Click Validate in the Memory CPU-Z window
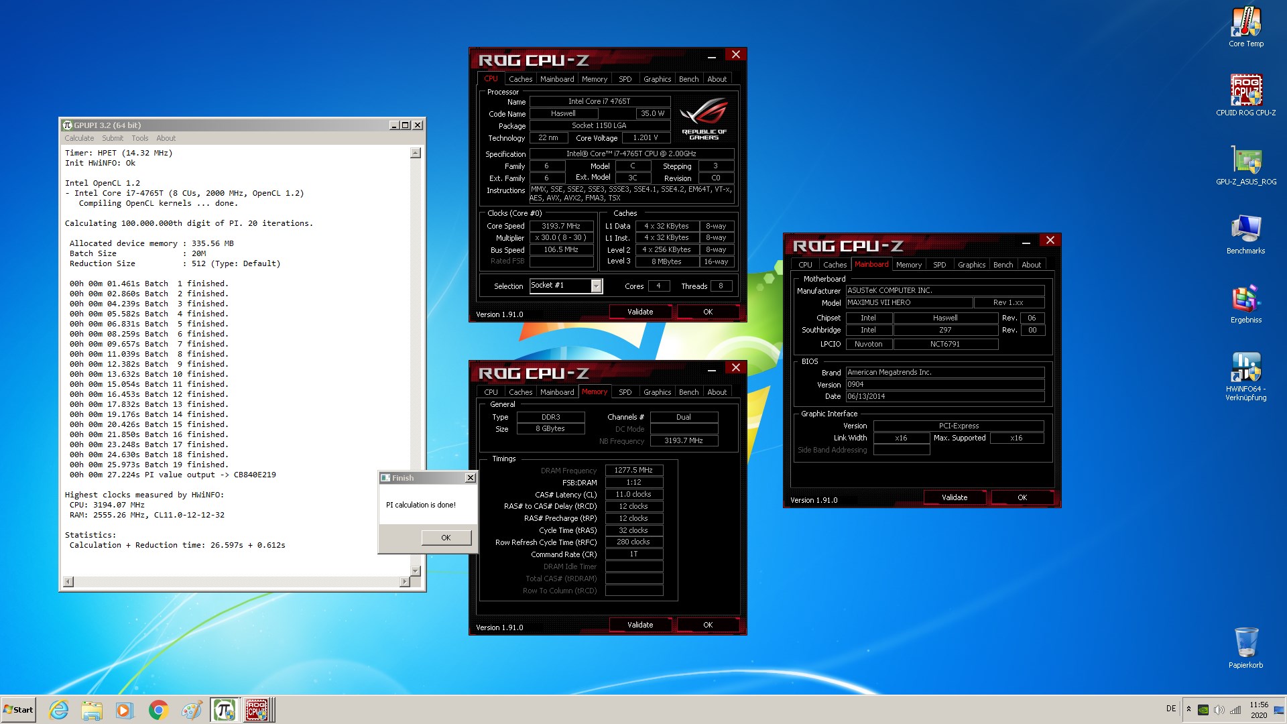Viewport: 1287px width, 724px height. [640, 625]
